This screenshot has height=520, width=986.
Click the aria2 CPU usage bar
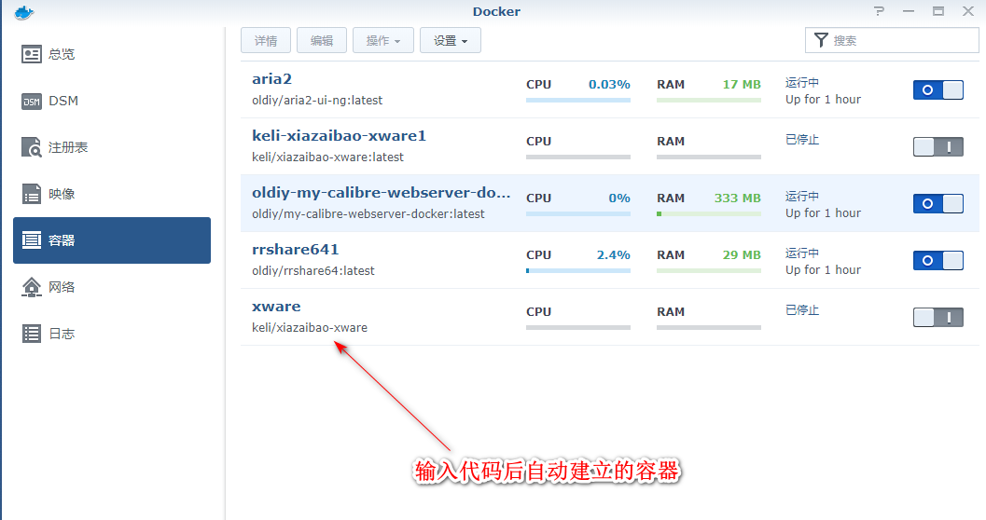[x=578, y=100]
